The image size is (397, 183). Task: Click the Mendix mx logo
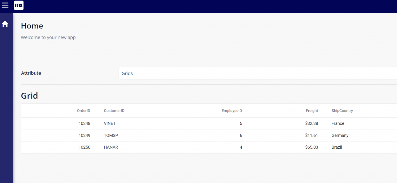coord(19,5)
